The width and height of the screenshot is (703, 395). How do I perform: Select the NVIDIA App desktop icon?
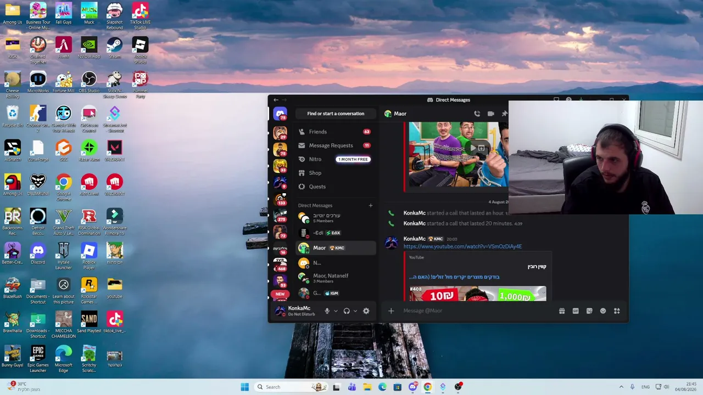tap(89, 48)
